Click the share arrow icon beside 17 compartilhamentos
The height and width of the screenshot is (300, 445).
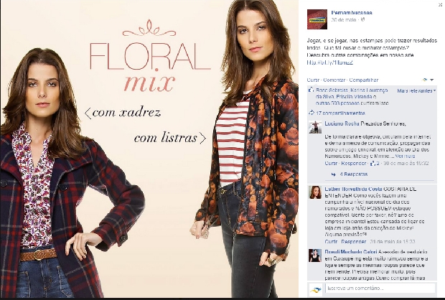click(x=311, y=113)
